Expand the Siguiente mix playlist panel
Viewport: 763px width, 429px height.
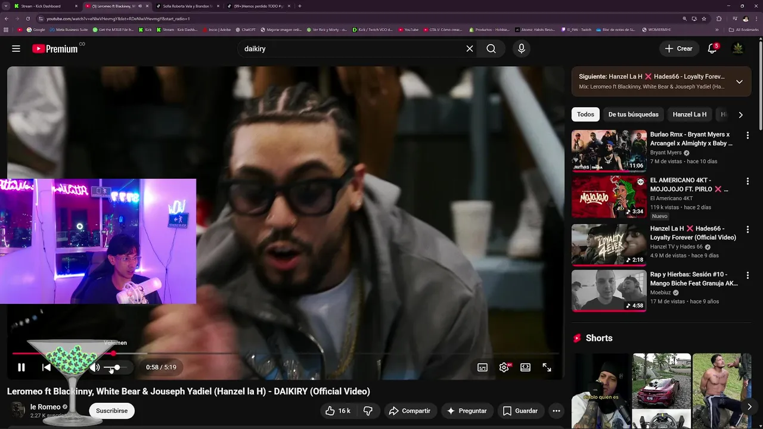(x=739, y=82)
